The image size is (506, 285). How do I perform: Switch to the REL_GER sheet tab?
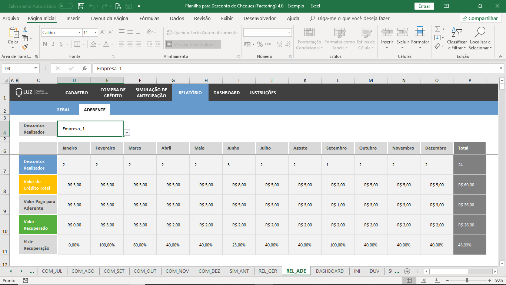(268, 271)
